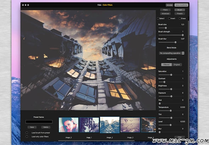Click the Level slider

[x=171, y=125]
